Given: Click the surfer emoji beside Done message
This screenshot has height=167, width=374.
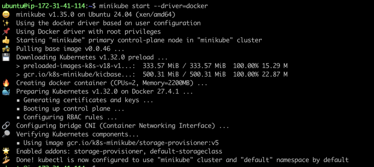Looking at the screenshot, I should click(5, 160).
